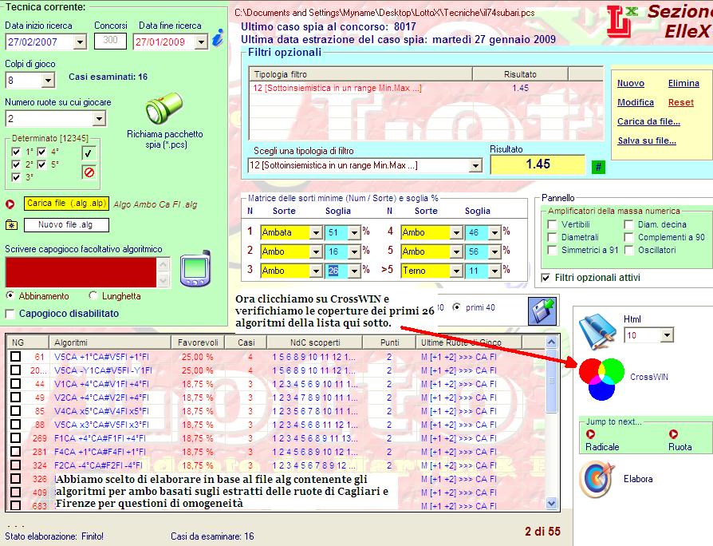Image resolution: width=713 pixels, height=546 pixels.
Task: Toggle the 1° determinato checkbox
Action: point(16,152)
